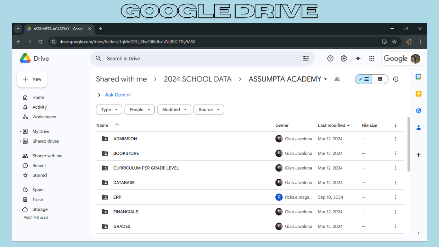Click the browser reload icon
The width and height of the screenshot is (439, 247).
40,42
